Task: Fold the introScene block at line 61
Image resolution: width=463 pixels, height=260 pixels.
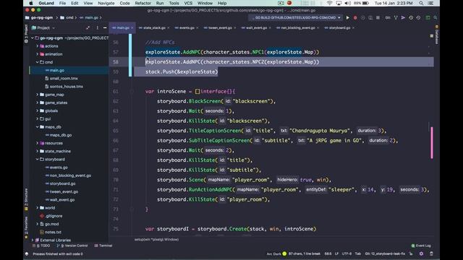Action: [132, 92]
